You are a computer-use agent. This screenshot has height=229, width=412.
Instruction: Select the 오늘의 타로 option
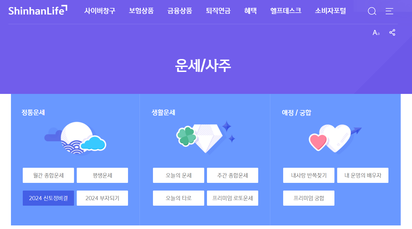(178, 198)
